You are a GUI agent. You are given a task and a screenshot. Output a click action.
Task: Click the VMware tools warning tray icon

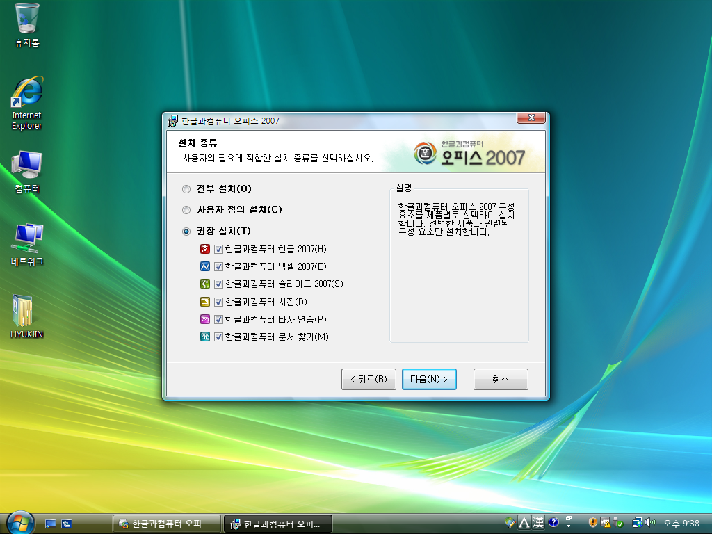[606, 523]
